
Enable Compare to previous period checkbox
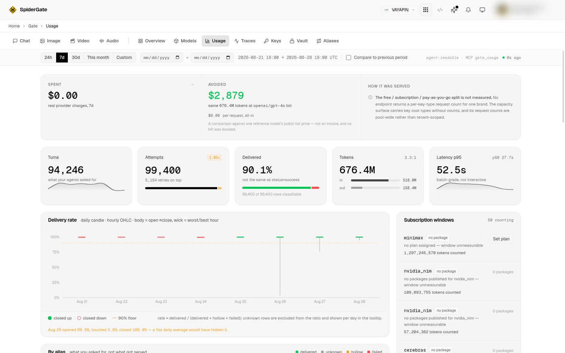pyautogui.click(x=349, y=58)
